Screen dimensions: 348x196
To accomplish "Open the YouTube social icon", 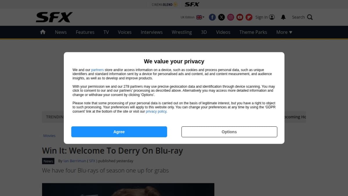I will pos(240,17).
